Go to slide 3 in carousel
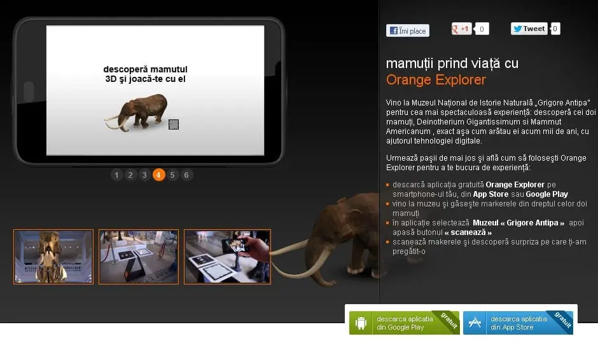 (x=144, y=175)
